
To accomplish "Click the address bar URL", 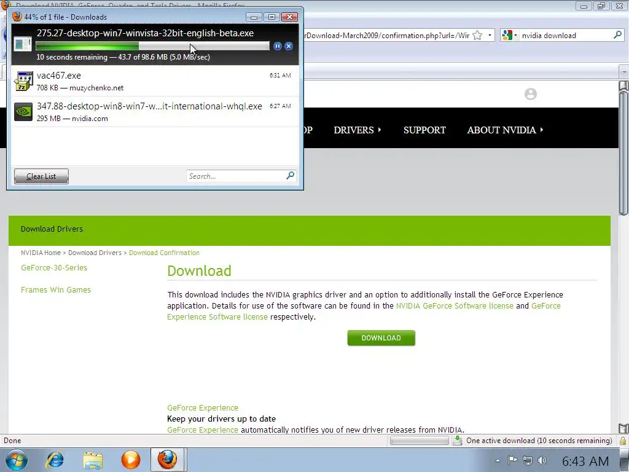I will tap(387, 35).
